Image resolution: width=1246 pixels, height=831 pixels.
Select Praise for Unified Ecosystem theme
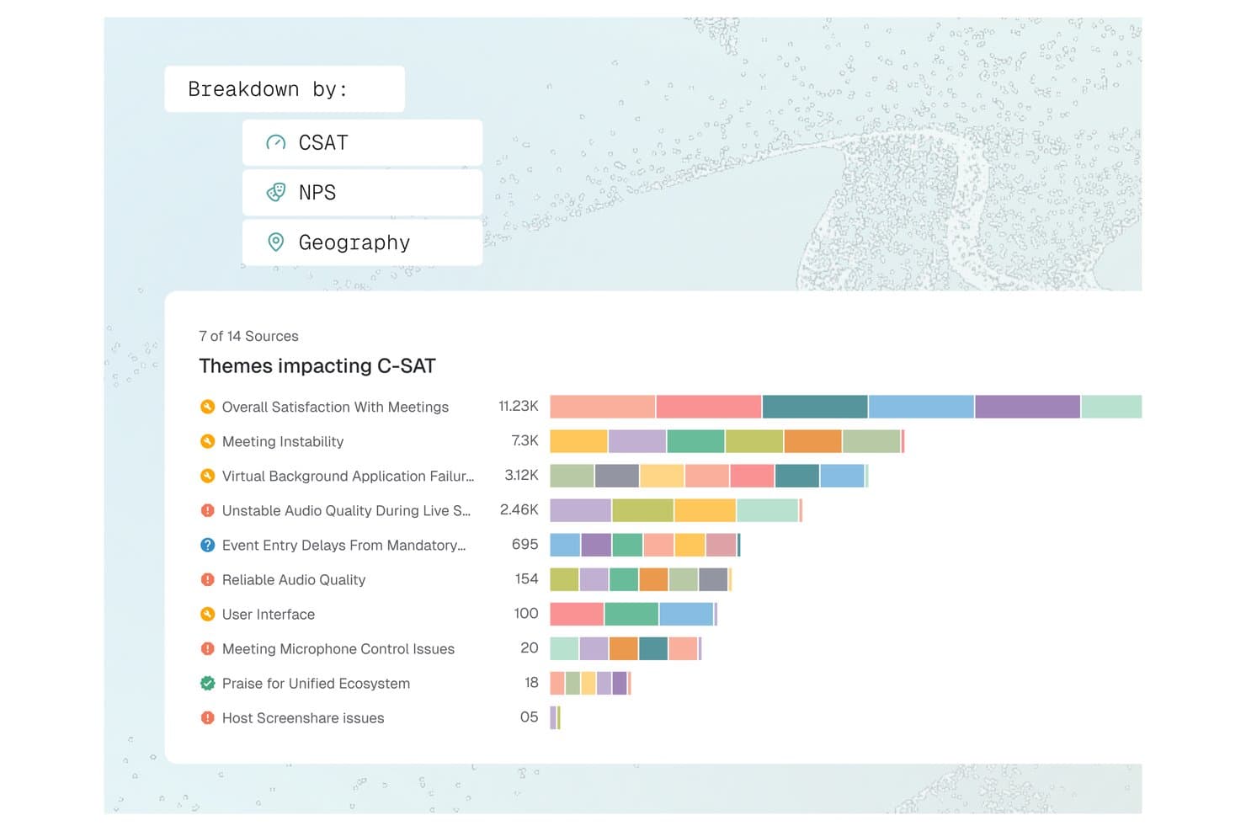pyautogui.click(x=316, y=683)
